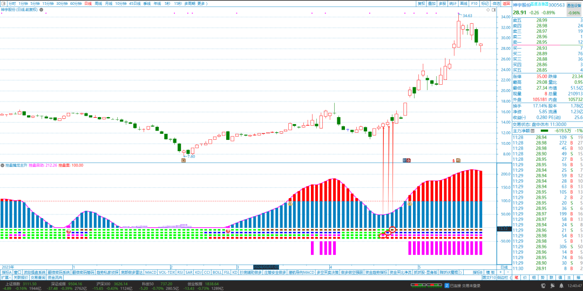Toggle the right panel icon above chart

(x=494, y=10)
